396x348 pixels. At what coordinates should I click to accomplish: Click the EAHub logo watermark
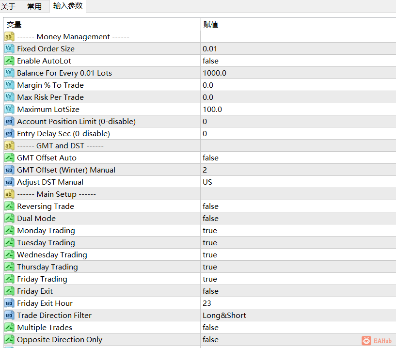pyautogui.click(x=377, y=341)
